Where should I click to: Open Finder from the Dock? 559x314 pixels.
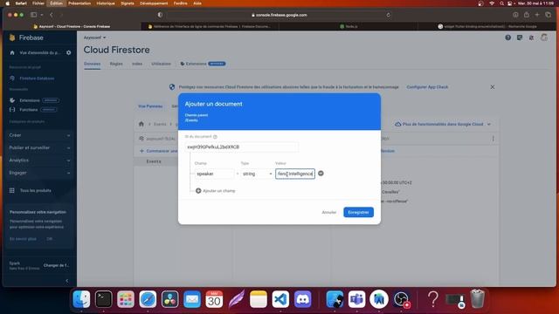coord(81,299)
